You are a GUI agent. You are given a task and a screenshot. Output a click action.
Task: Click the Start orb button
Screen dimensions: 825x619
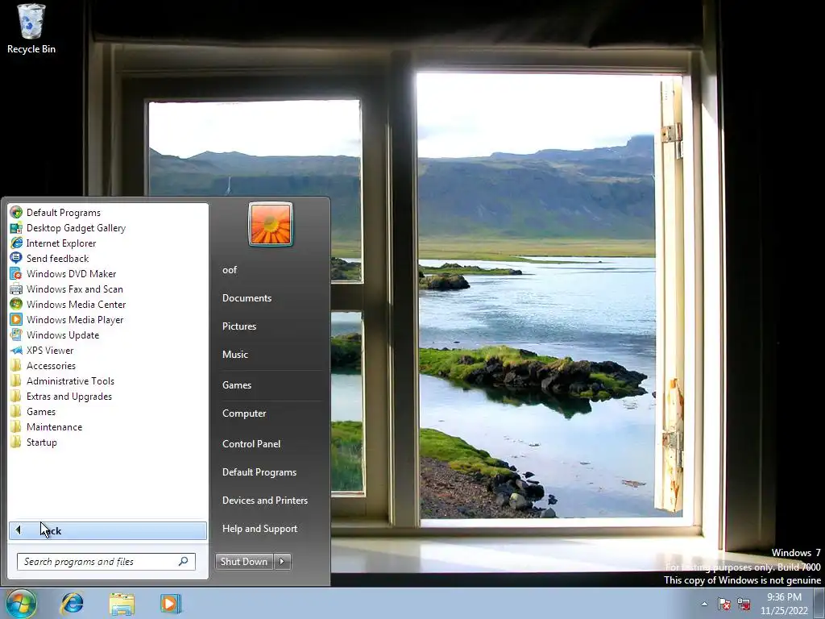pyautogui.click(x=21, y=604)
